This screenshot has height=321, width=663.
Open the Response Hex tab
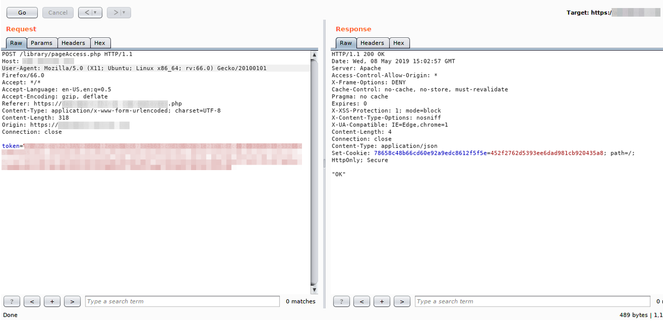[x=399, y=43]
